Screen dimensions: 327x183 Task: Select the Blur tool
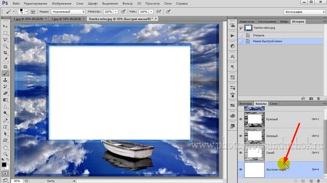click(6, 107)
